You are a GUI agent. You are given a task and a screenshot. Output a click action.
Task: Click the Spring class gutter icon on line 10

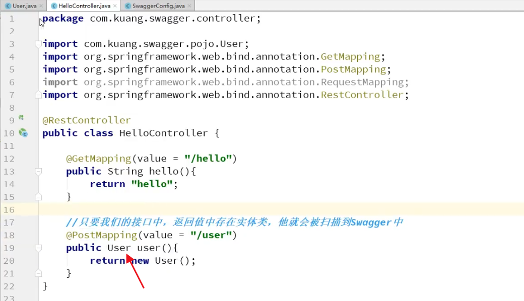23,133
